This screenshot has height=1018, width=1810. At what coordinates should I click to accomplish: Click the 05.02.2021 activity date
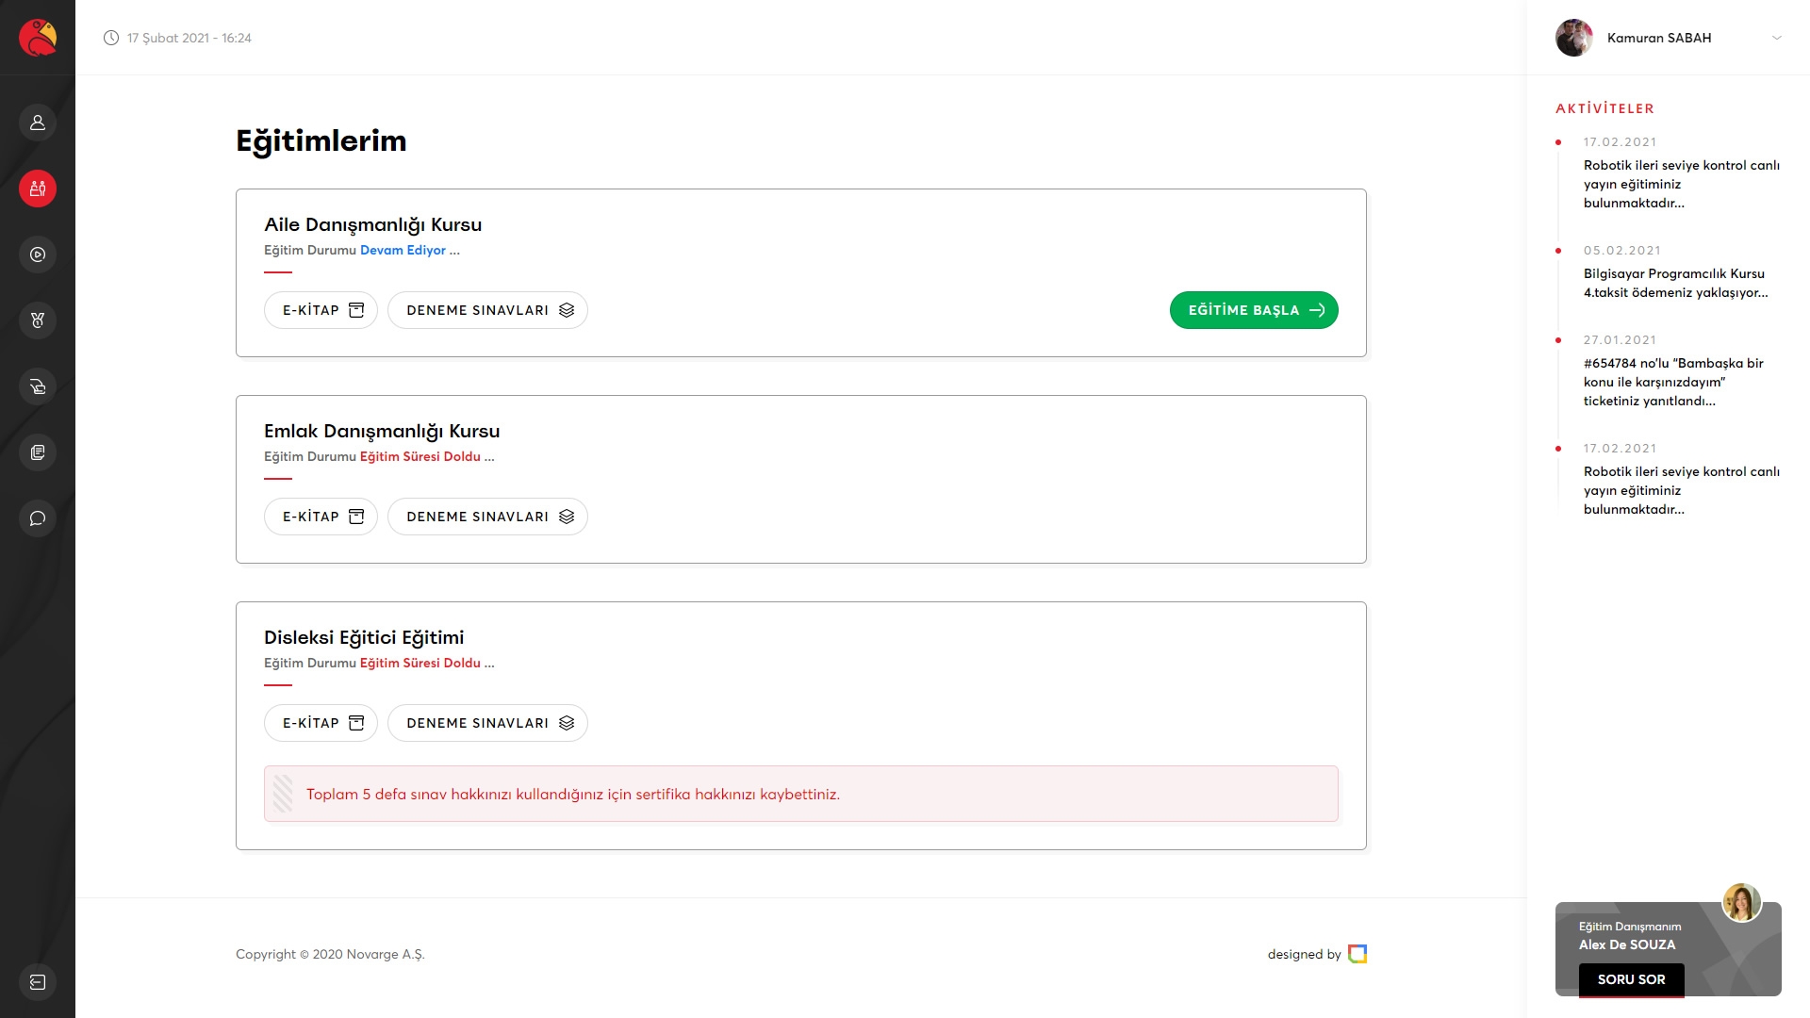1621,251
